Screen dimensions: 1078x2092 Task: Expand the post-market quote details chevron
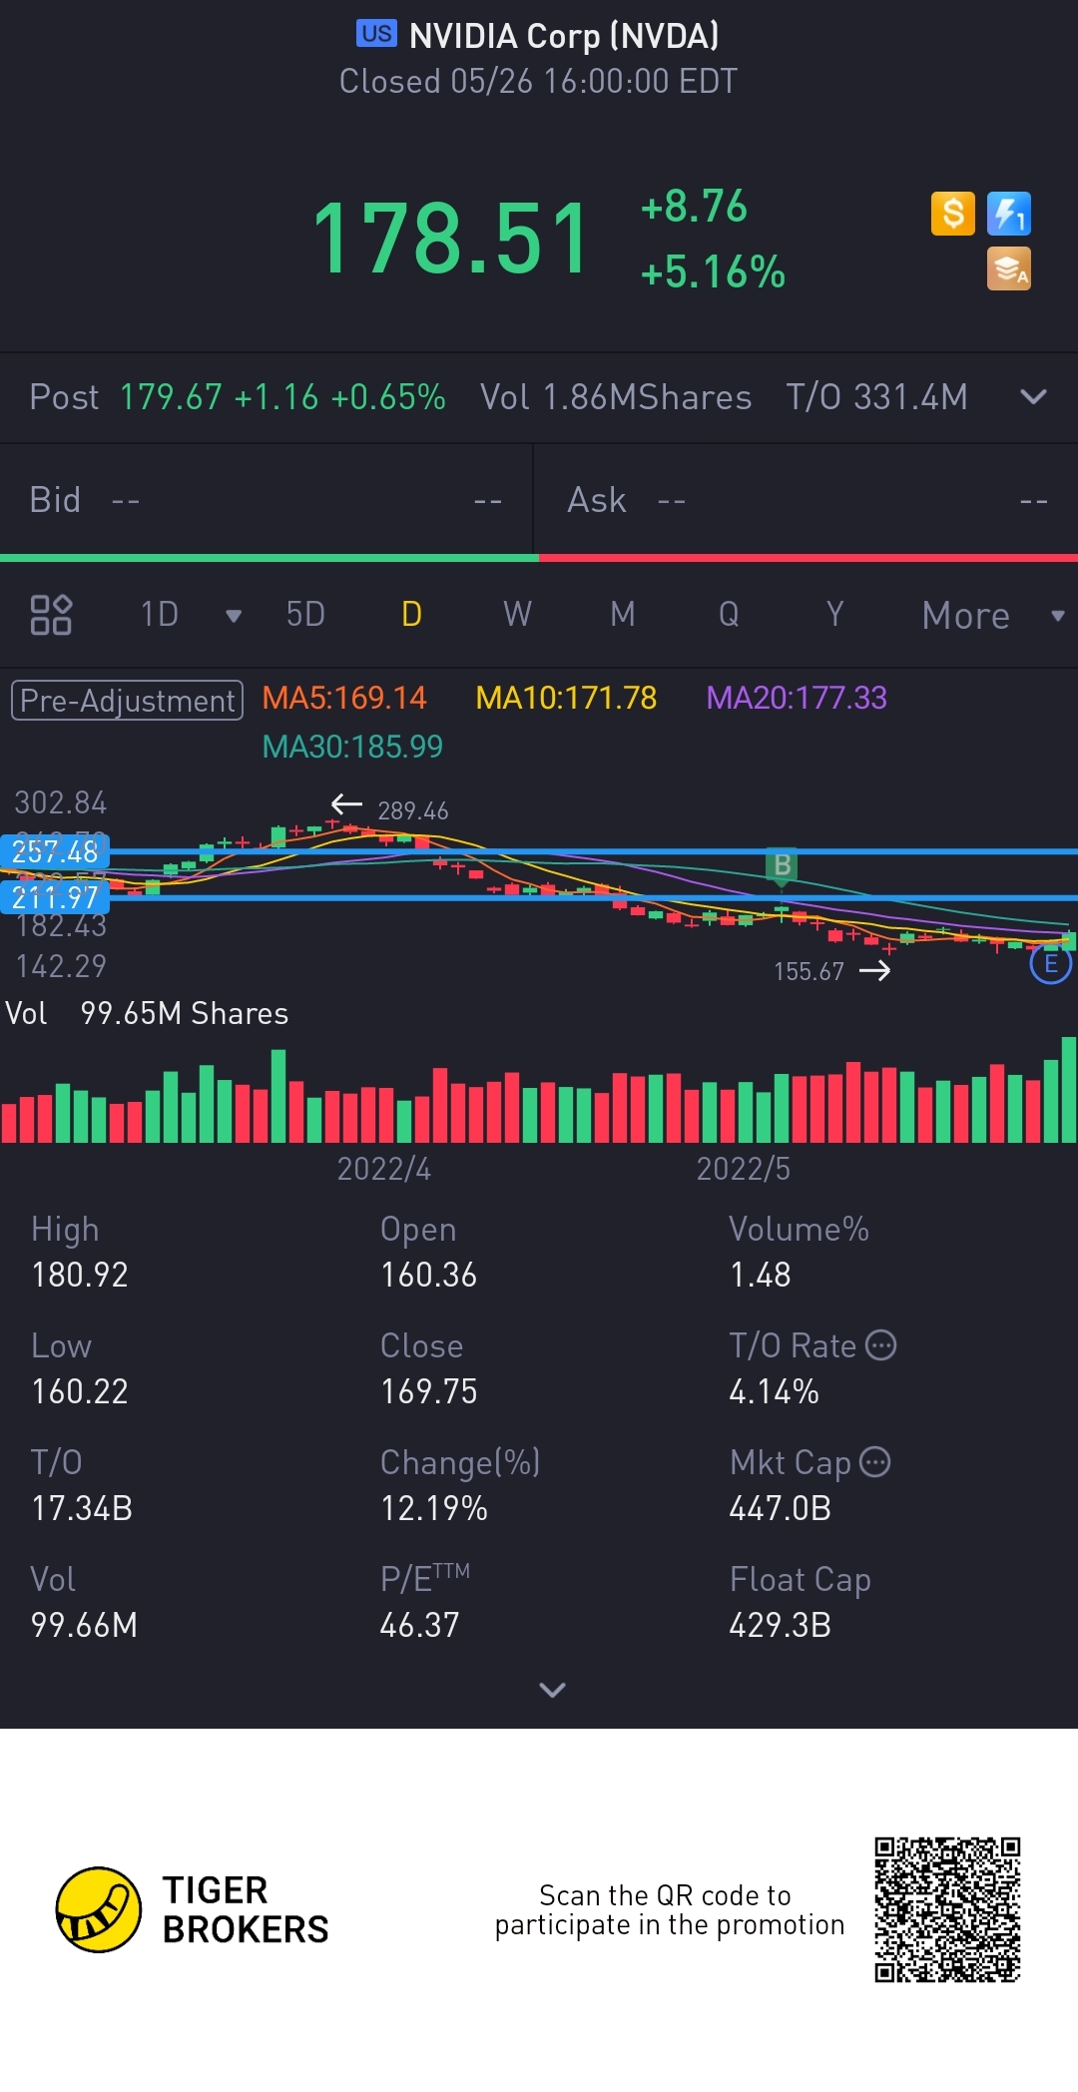point(1033,397)
